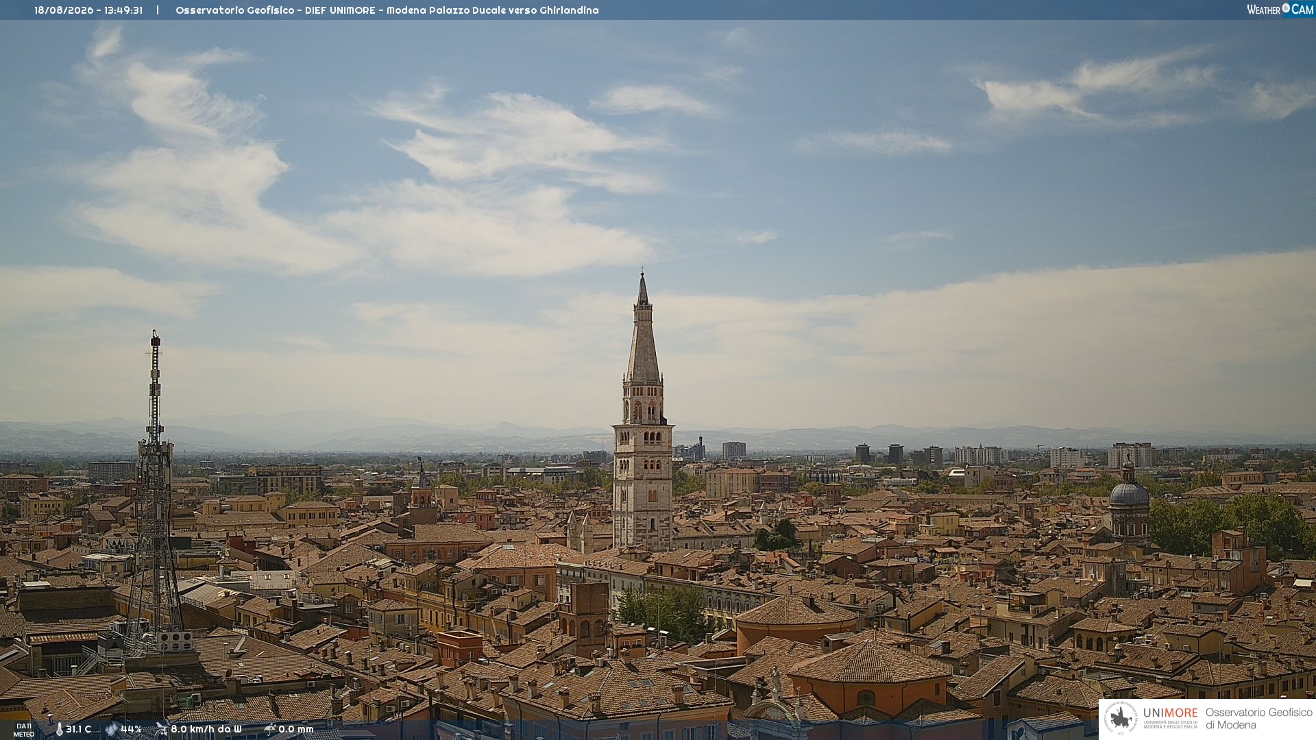Viewport: 1316px width, 740px height.
Task: Click the 8.0 km/h da W wind reading
Action: [x=206, y=729]
